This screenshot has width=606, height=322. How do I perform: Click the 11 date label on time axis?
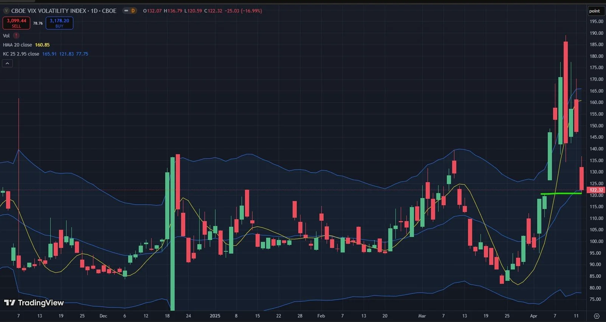pyautogui.click(x=576, y=316)
